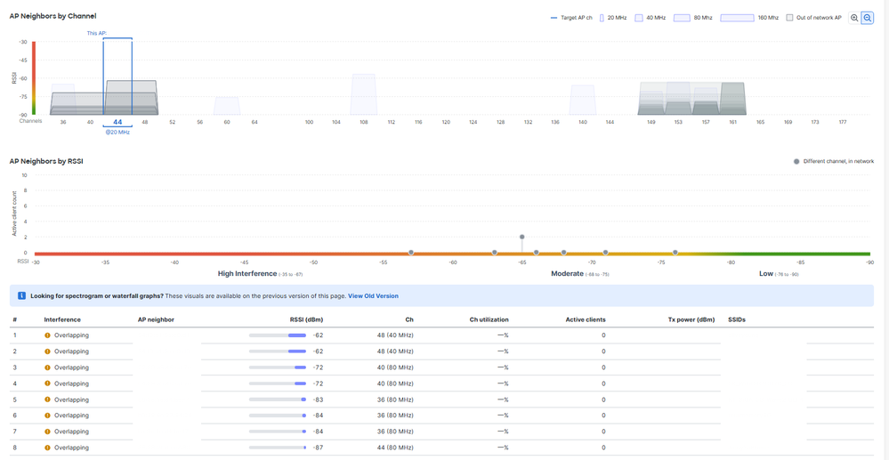
Task: Select the neighbor dot nearest -76 RSSI
Action: [675, 253]
